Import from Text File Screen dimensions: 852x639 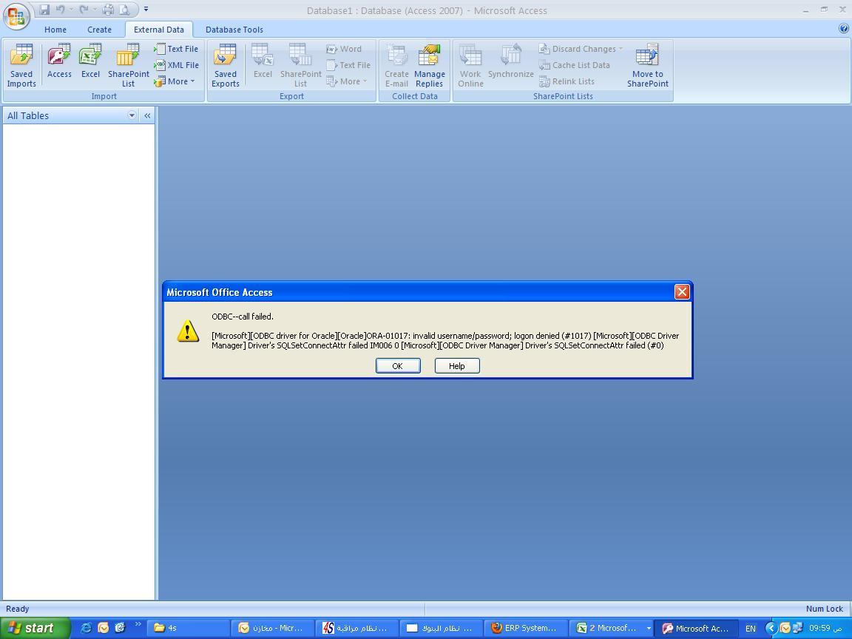(176, 49)
